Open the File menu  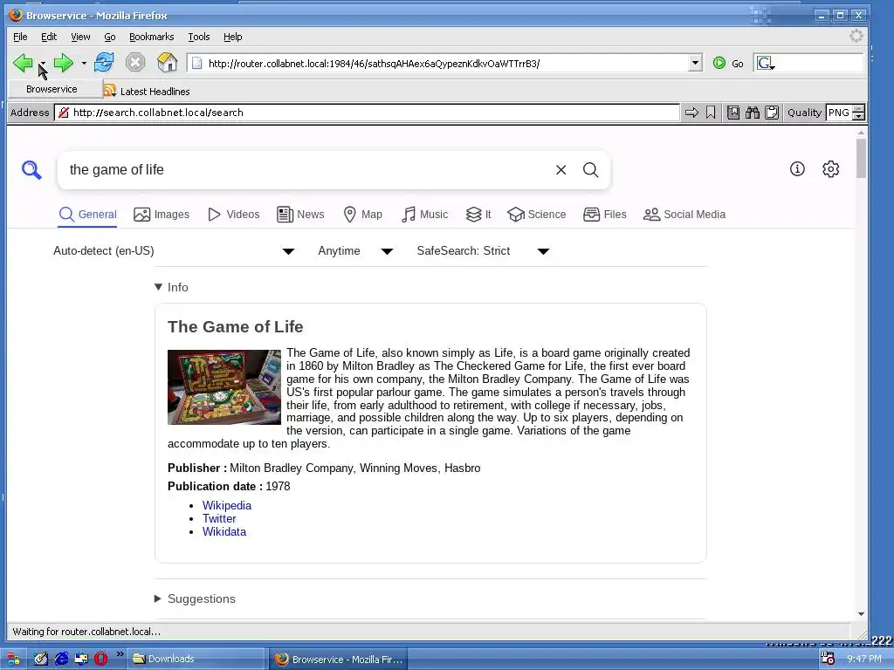pos(20,37)
